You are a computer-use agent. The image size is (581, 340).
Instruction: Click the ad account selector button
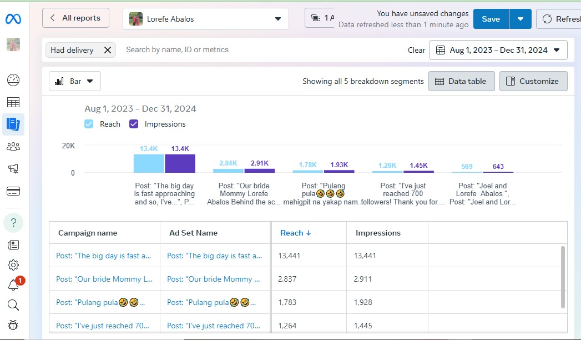(x=320, y=18)
